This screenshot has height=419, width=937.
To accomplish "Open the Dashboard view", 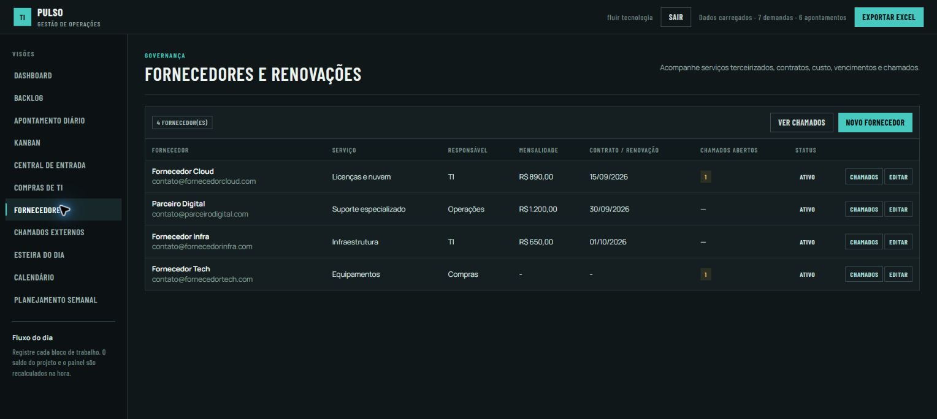I will pos(33,75).
